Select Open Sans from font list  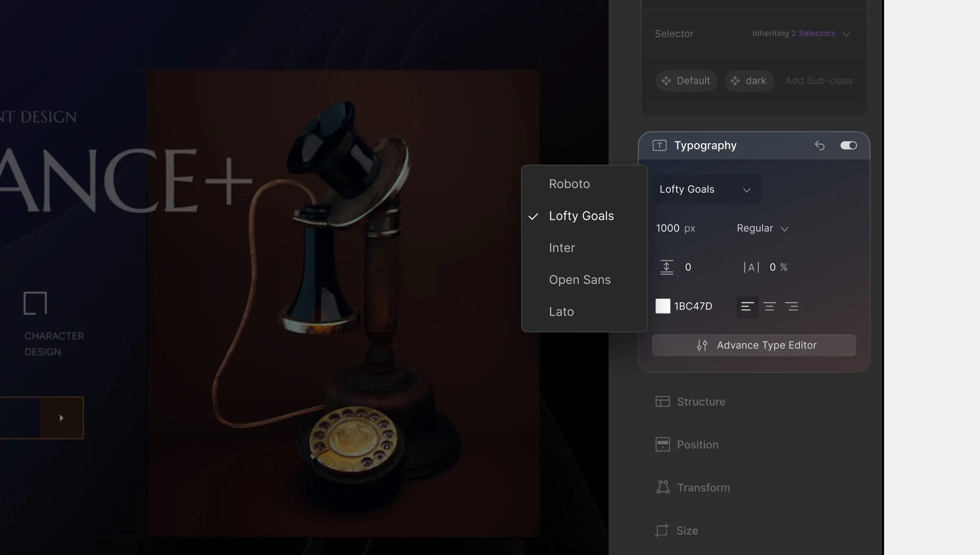[x=579, y=279]
